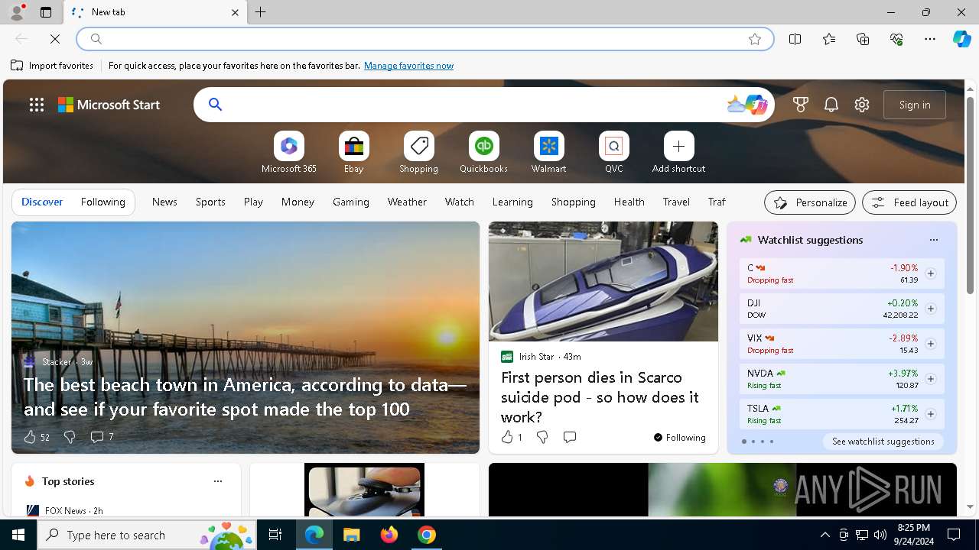The height and width of the screenshot is (550, 979).
Task: Like the Scarco suicide pod story
Action: 511,437
